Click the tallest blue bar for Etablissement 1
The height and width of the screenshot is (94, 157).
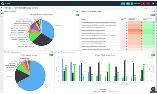pos(63,70)
